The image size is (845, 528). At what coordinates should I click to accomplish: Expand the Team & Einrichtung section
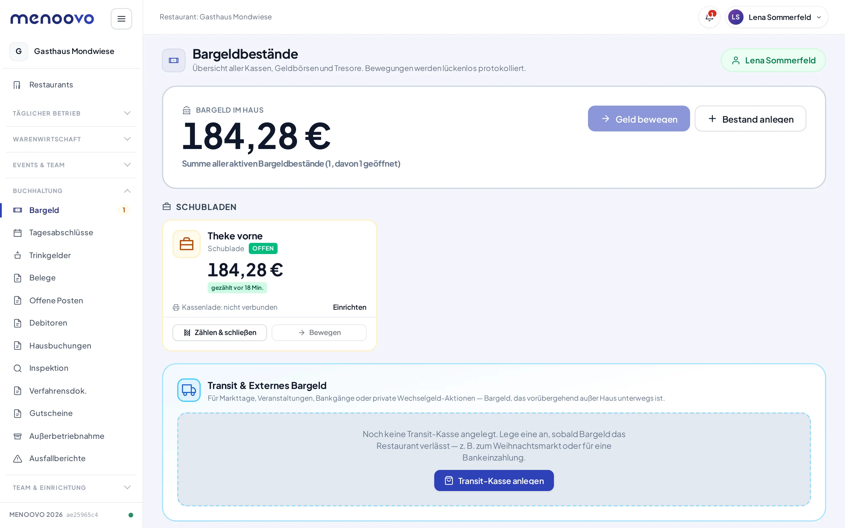pos(71,488)
